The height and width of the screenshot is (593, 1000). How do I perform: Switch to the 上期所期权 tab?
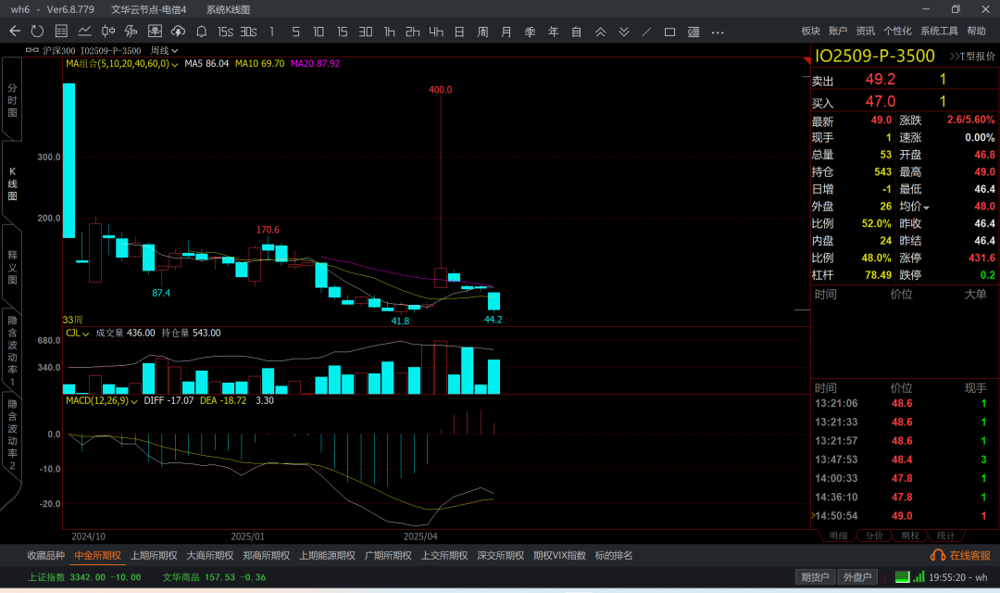154,556
